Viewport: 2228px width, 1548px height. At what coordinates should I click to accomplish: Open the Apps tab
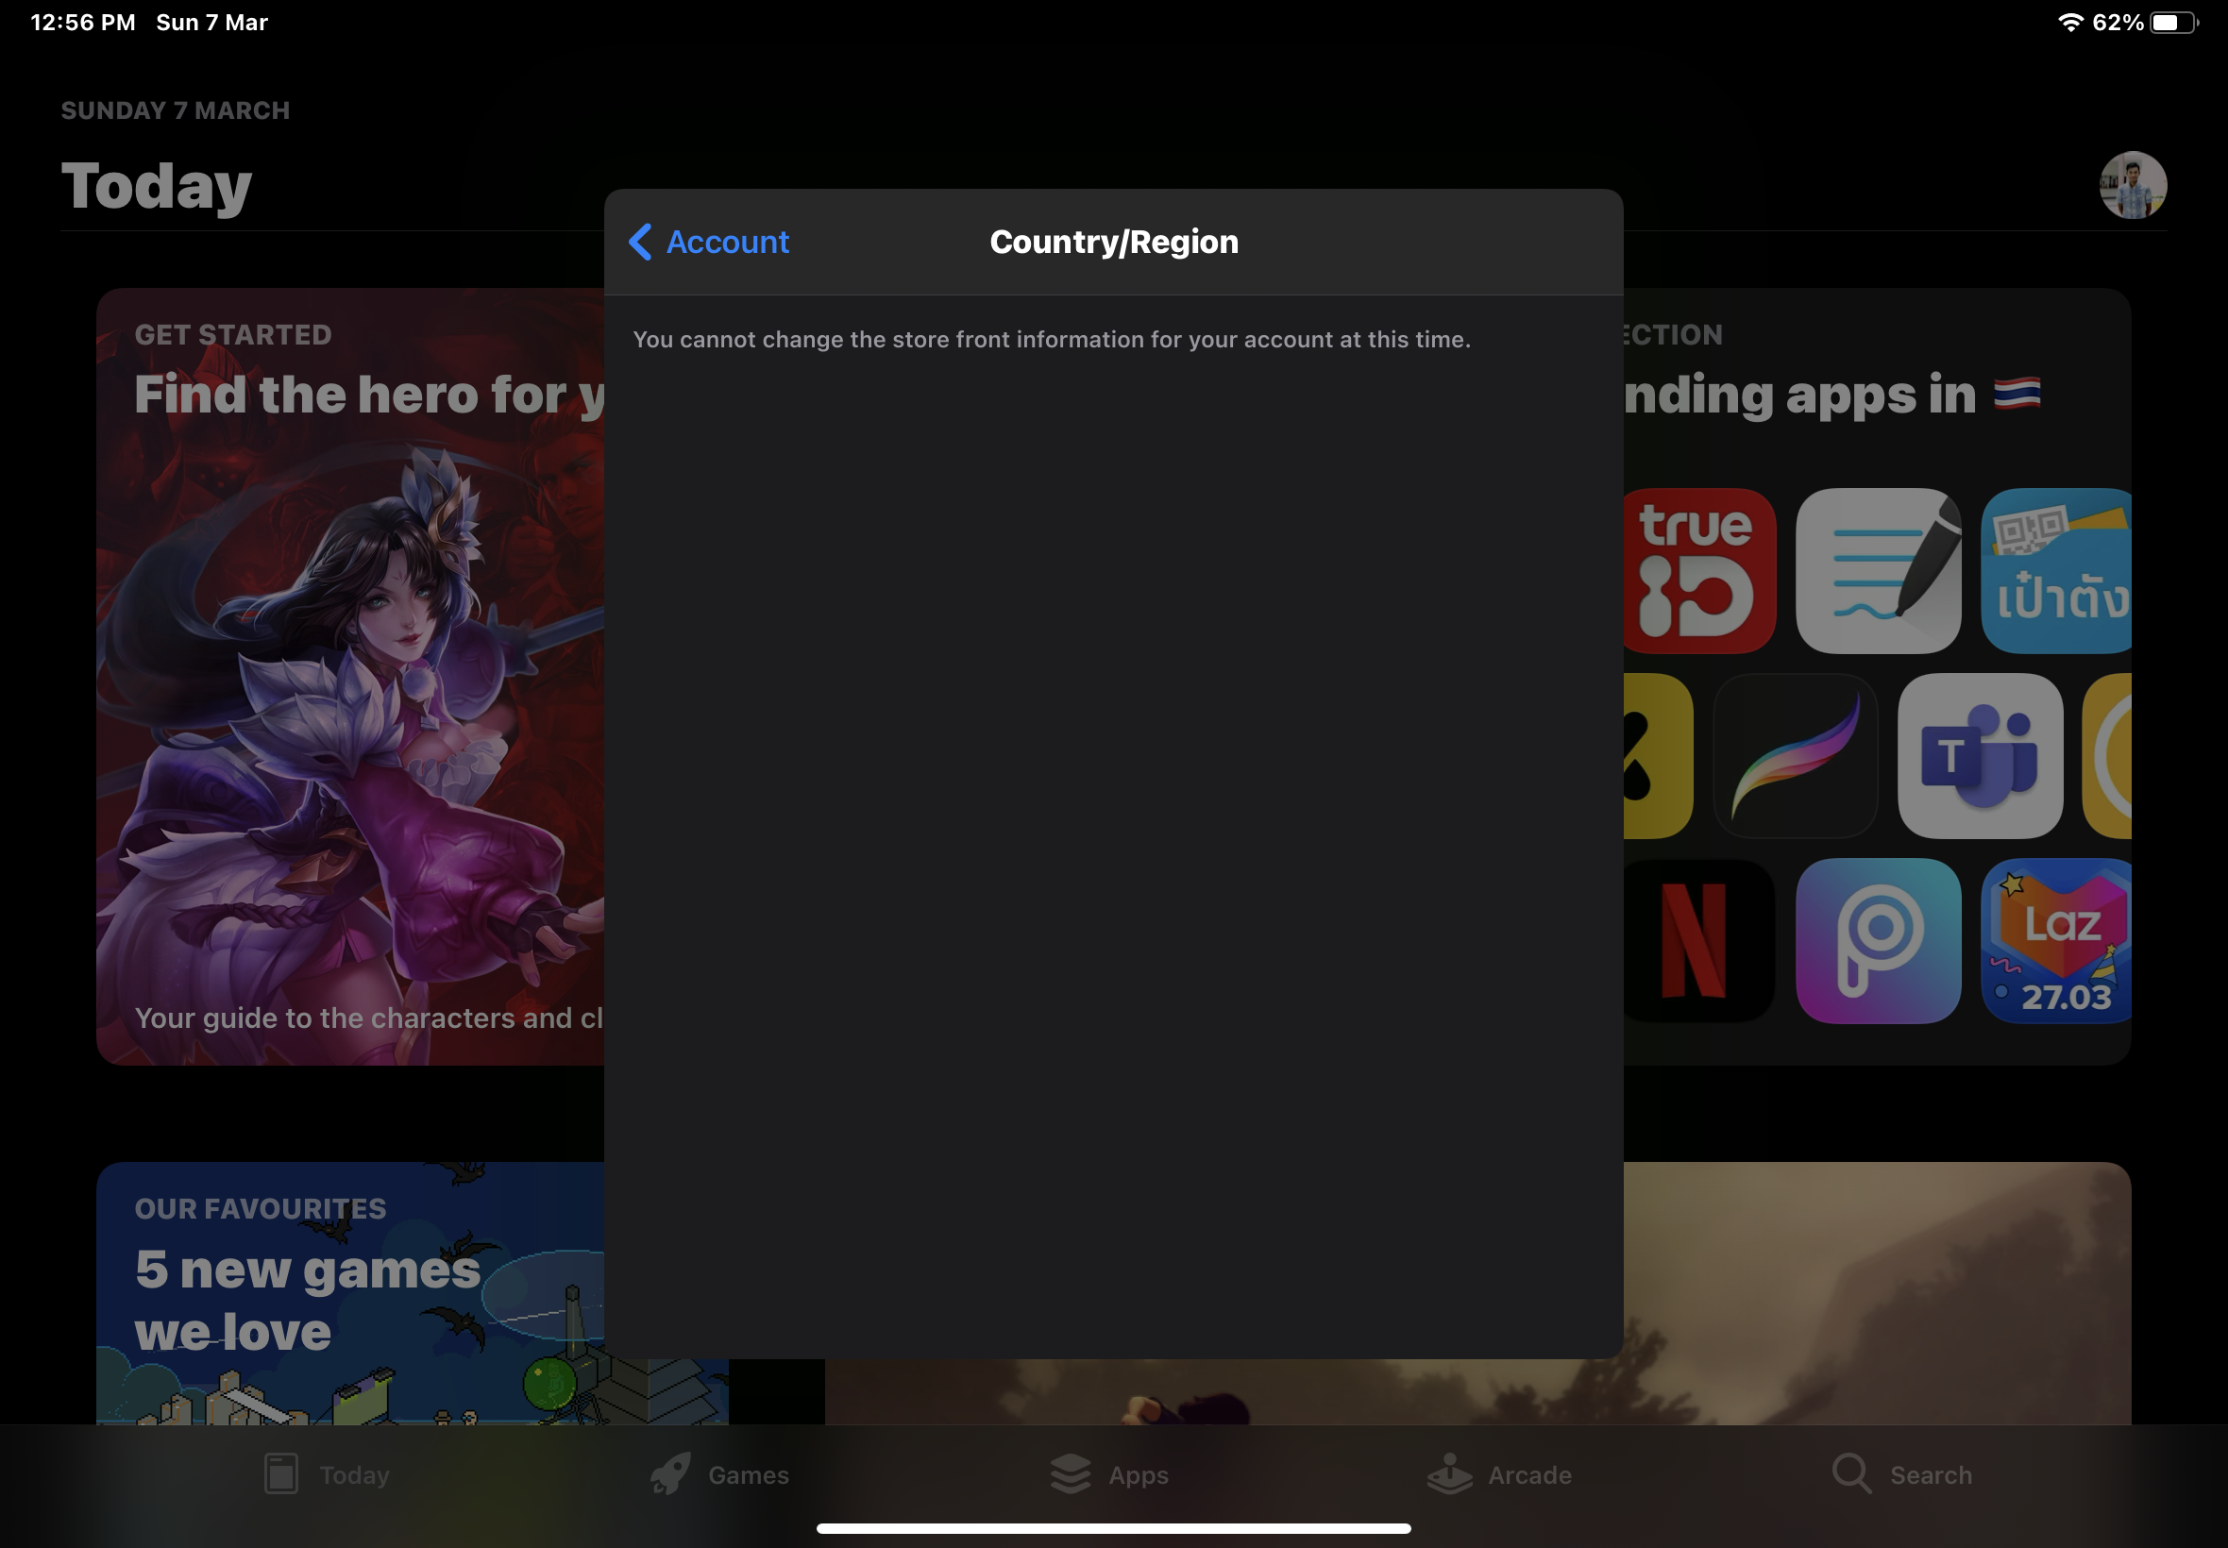click(x=1109, y=1474)
